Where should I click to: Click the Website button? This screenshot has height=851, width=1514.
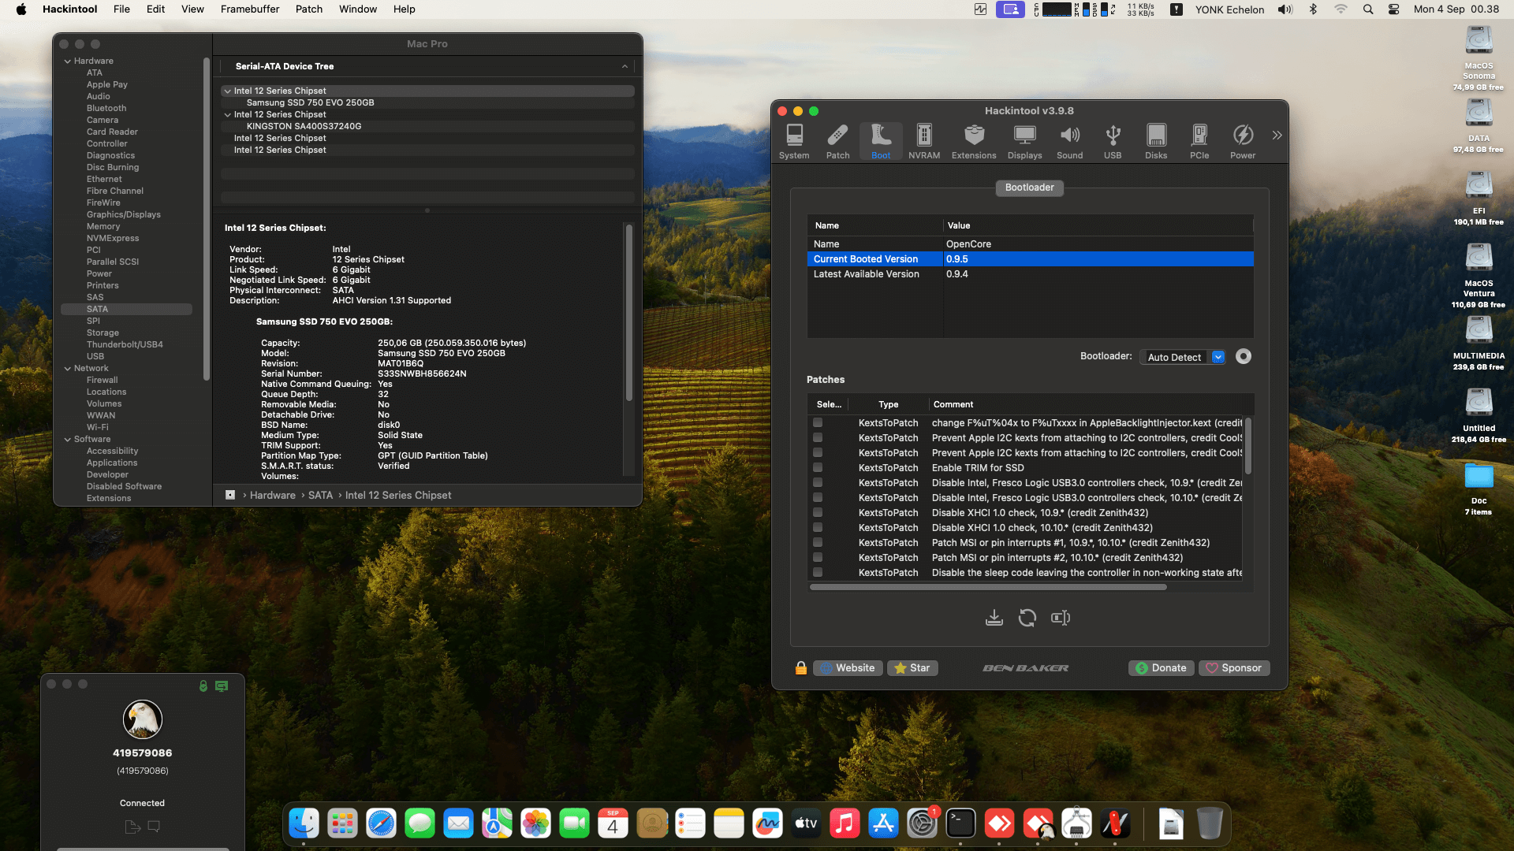coord(848,668)
